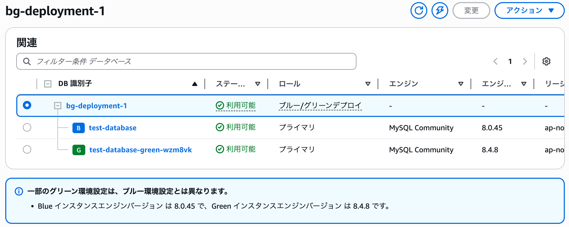The image size is (569, 227).
Task: Click the lightning bolt icon button
Action: pyautogui.click(x=440, y=10)
